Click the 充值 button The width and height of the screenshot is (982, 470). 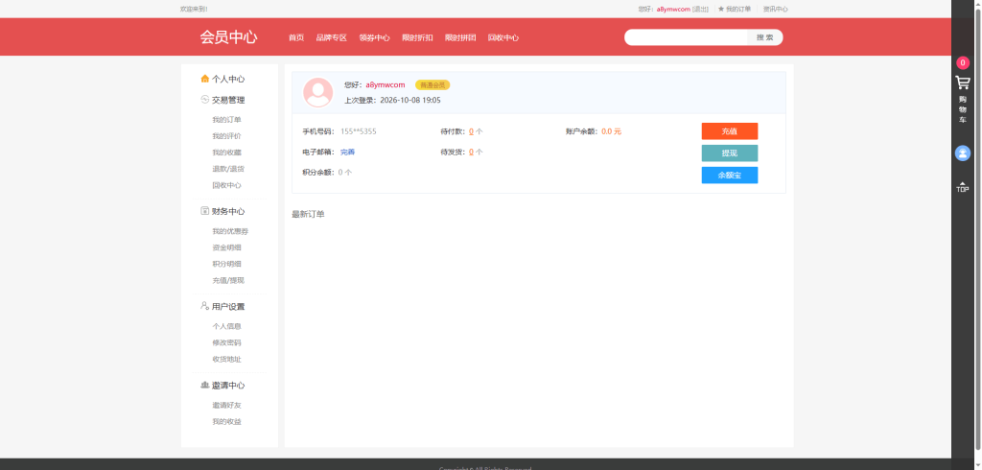tap(730, 131)
